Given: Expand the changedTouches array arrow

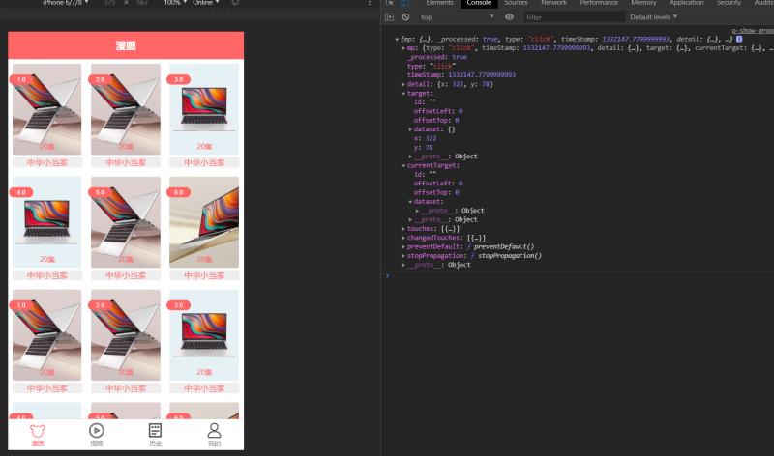Looking at the screenshot, I should pyautogui.click(x=403, y=238).
